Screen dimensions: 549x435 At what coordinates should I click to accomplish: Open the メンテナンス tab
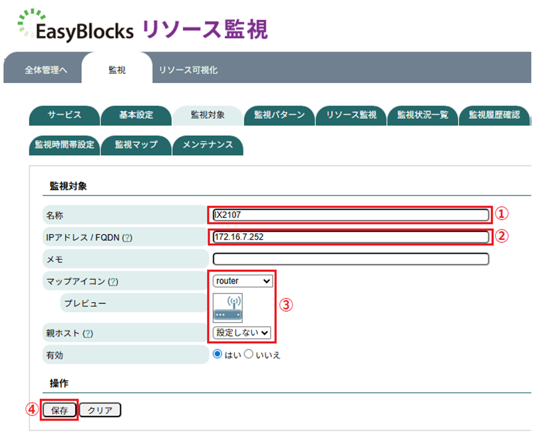tap(208, 145)
